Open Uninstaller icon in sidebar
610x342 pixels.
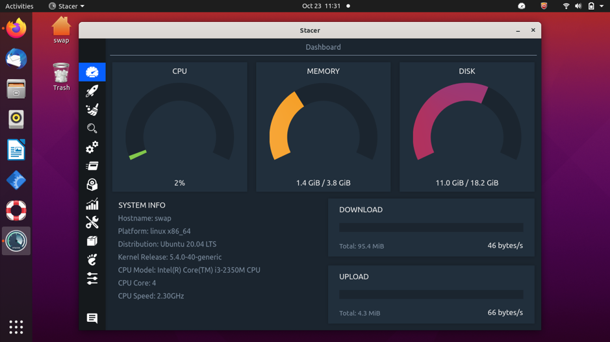point(92,185)
